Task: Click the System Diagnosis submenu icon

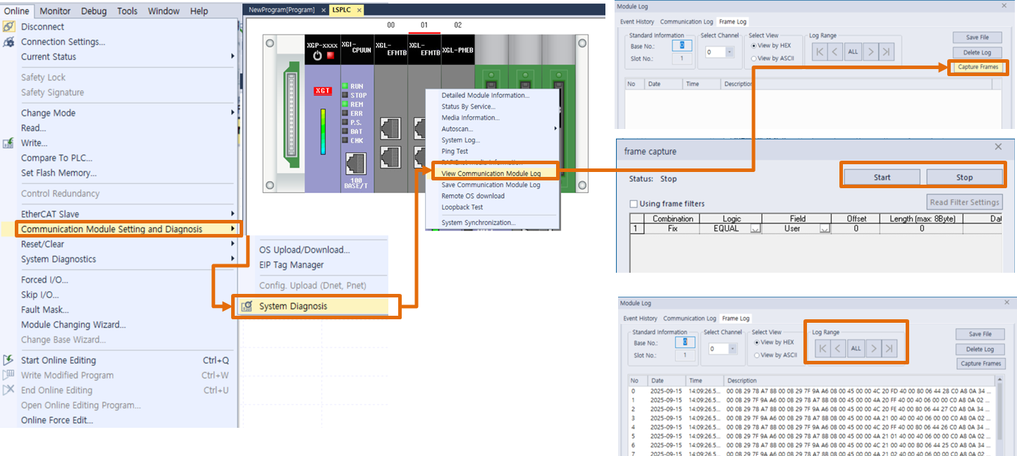Action: (246, 306)
